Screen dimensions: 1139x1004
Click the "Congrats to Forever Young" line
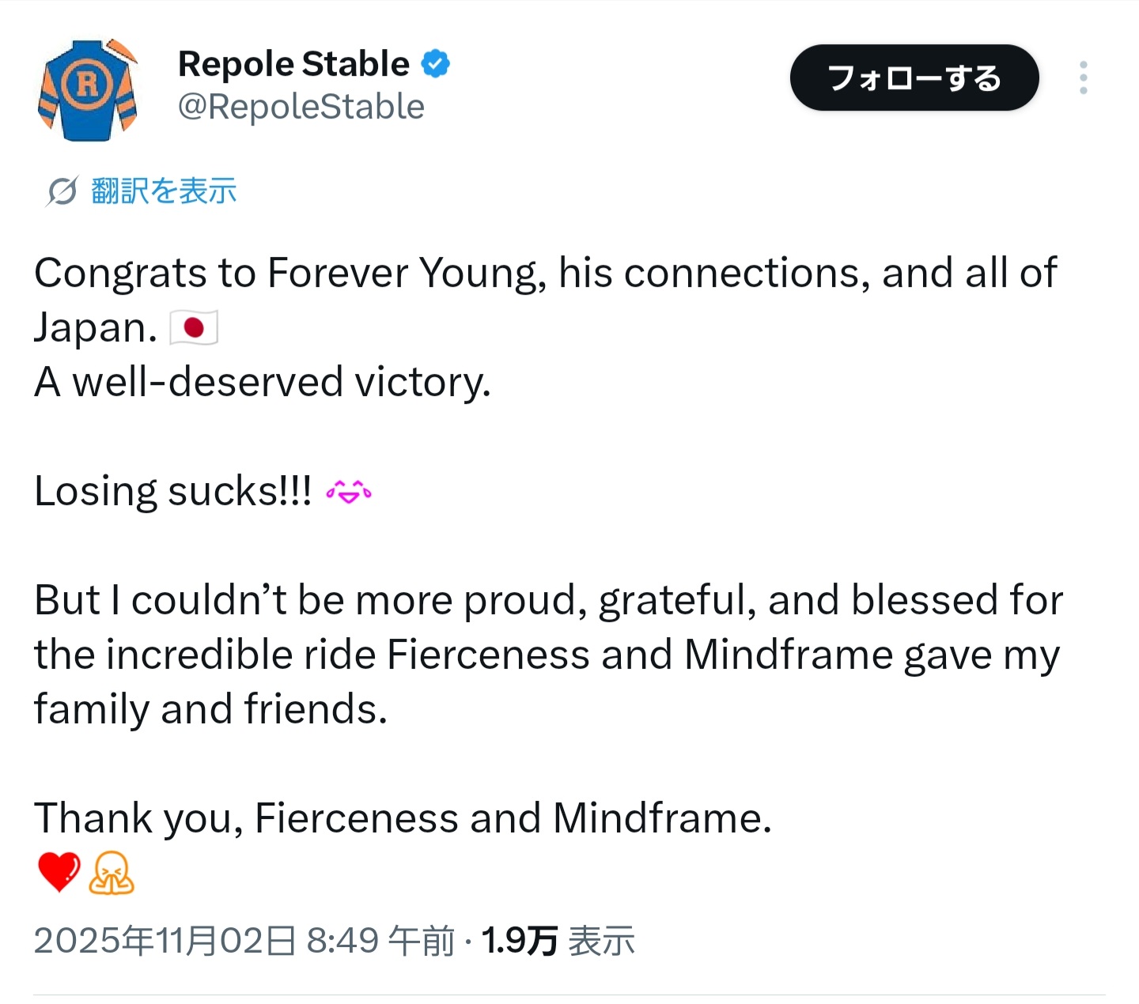point(545,274)
